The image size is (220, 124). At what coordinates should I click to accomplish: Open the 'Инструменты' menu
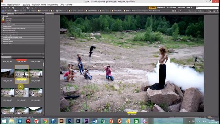point(53,4)
